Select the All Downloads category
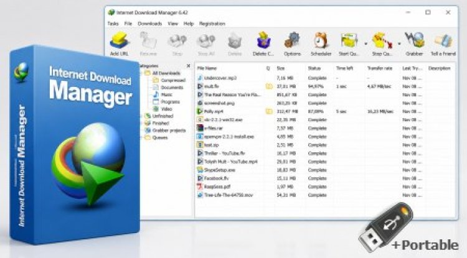The image size is (467, 258). tap(166, 73)
